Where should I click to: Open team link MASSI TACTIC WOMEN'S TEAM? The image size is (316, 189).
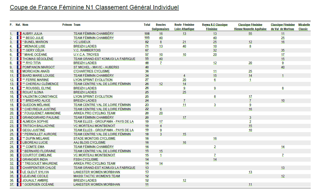click(97, 176)
